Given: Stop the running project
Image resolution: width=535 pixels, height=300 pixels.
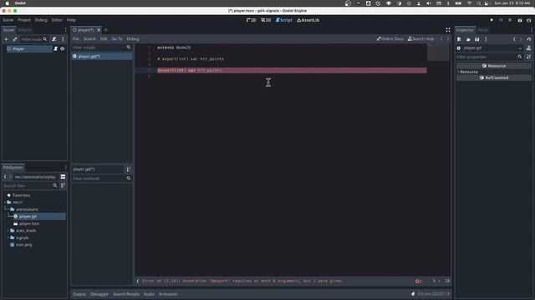Looking at the screenshot, I should click(510, 20).
